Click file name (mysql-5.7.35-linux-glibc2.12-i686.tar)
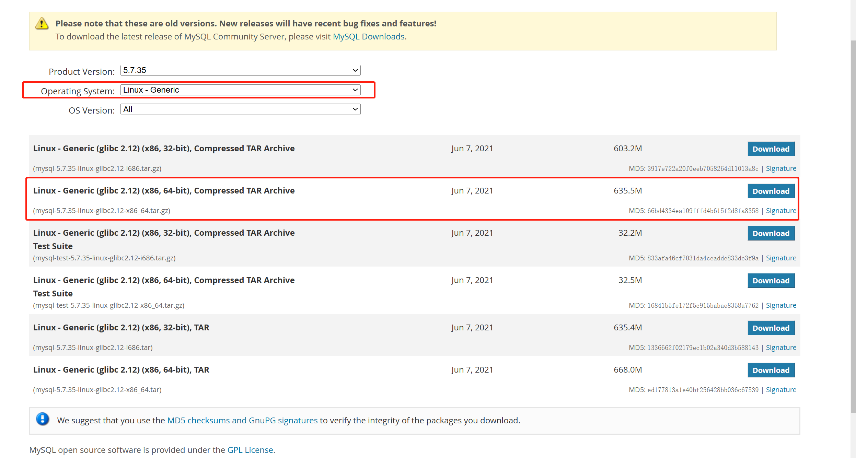 tap(93, 348)
